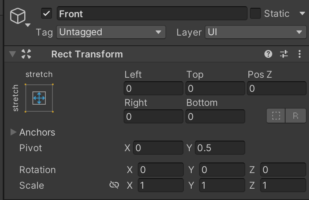The height and width of the screenshot is (200, 309).
Task: Click the Front object name field
Action: 152,13
